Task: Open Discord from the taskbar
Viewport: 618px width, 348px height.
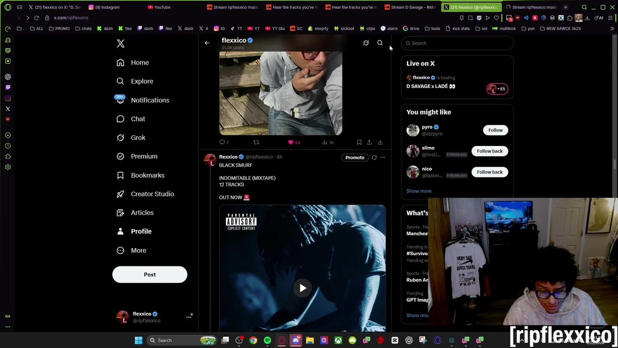Action: (296, 340)
